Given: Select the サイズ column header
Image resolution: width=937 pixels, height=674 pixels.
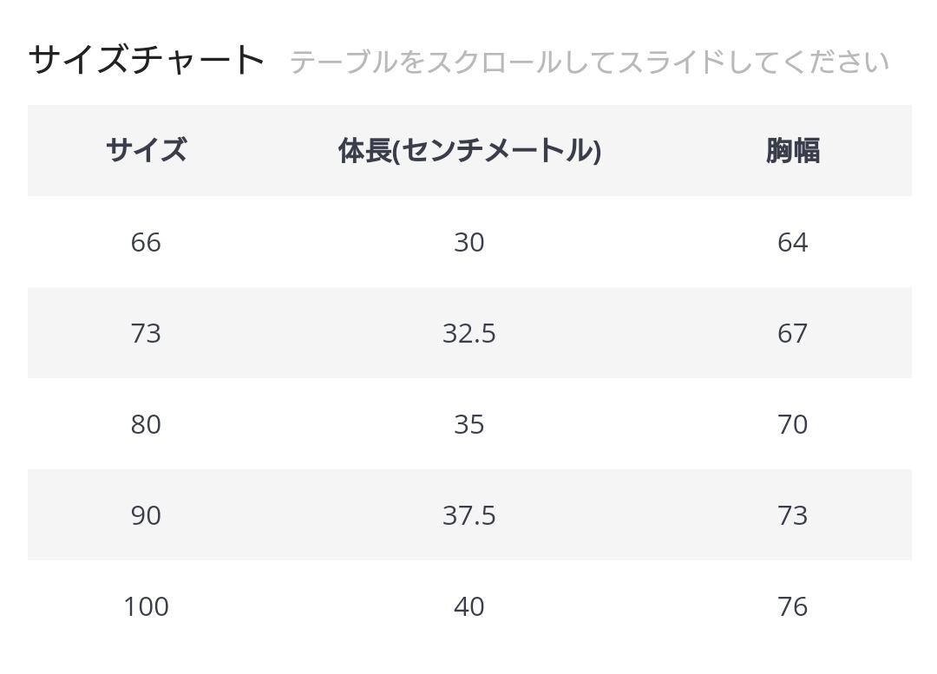Looking at the screenshot, I should coord(146,151).
